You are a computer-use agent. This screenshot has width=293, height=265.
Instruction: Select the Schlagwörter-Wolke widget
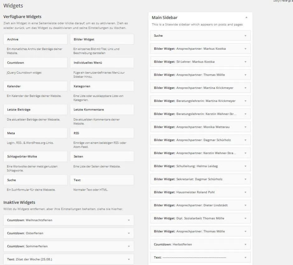point(35,156)
